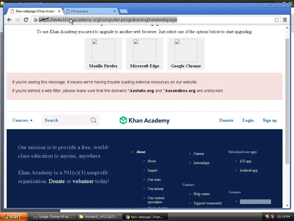The image size is (294, 221).
Task: Click the volunteer link in mission text
Action: coord(83,181)
